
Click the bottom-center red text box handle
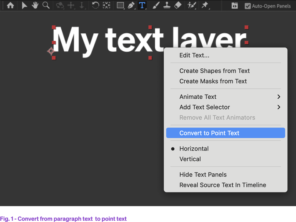click(x=150, y=58)
